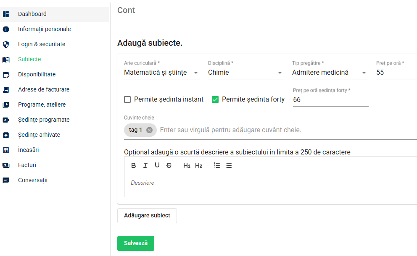This screenshot has width=417, height=256.
Task: Insert a numbered list in the description
Action: click(x=217, y=166)
